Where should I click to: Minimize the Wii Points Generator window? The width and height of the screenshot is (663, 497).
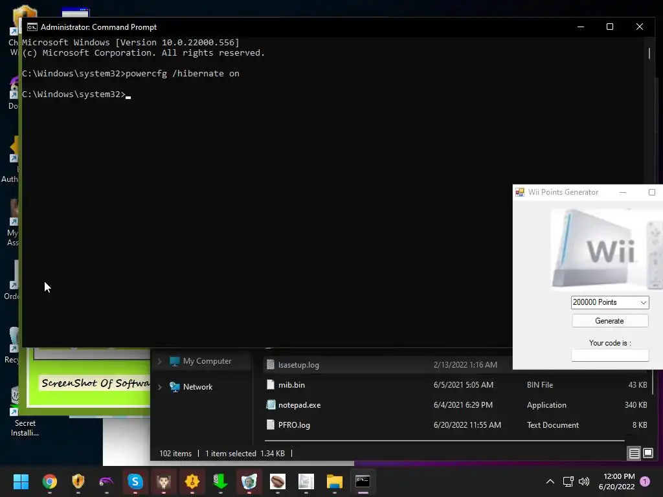623,192
